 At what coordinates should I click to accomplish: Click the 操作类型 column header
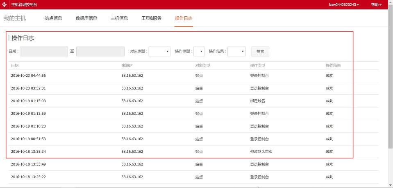pyautogui.click(x=258, y=65)
